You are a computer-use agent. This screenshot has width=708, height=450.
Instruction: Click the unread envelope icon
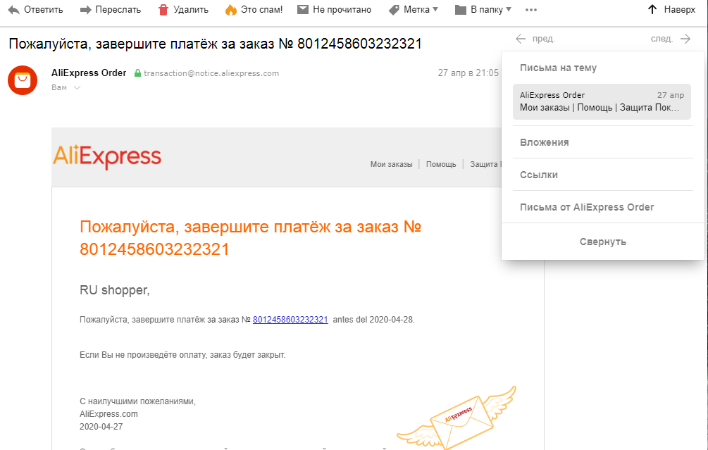(x=302, y=9)
